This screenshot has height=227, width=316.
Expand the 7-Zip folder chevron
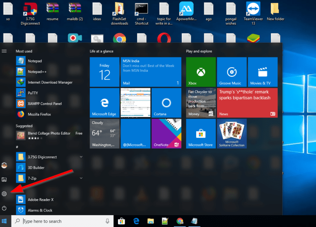[81, 178]
